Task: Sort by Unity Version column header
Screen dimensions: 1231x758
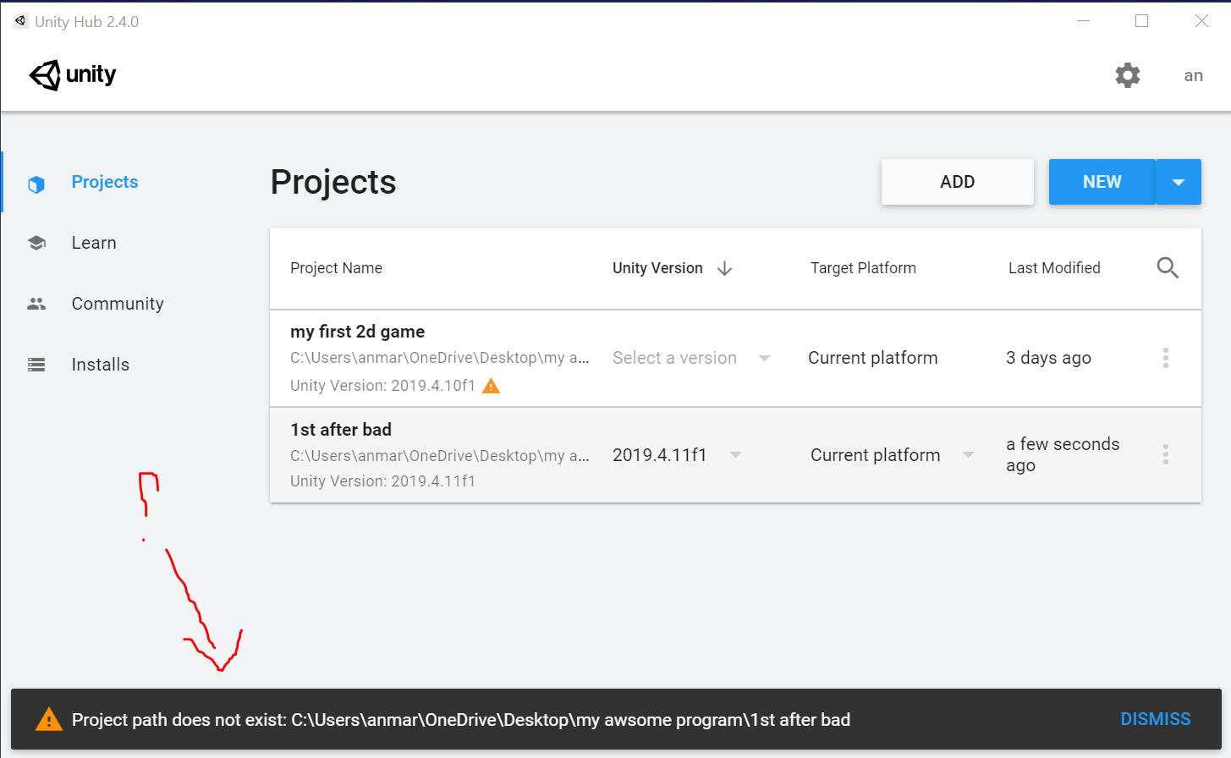Action: [x=657, y=268]
